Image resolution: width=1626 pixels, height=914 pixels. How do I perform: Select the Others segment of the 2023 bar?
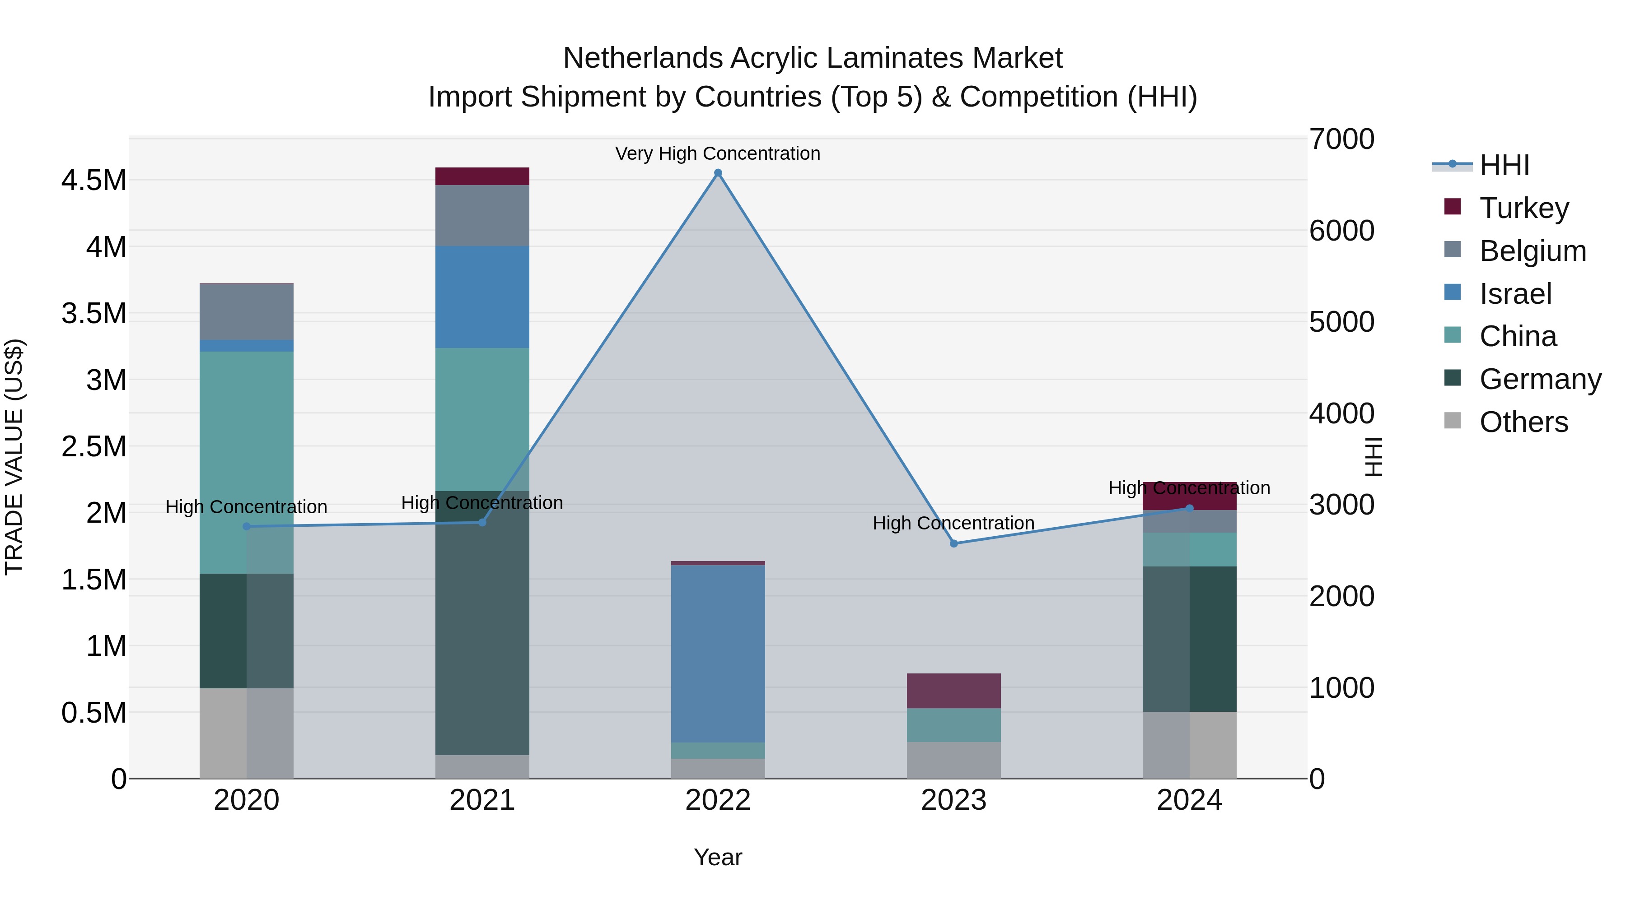[954, 760]
